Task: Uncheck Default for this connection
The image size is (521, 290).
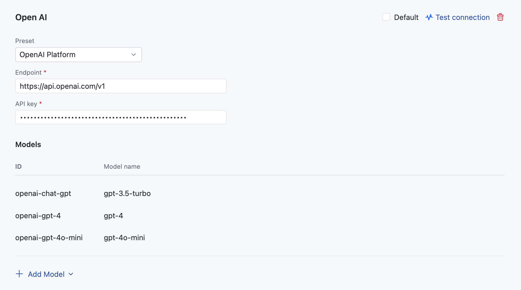Action: click(x=386, y=17)
